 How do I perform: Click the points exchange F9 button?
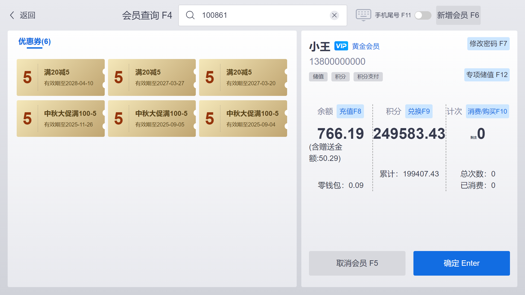419,111
